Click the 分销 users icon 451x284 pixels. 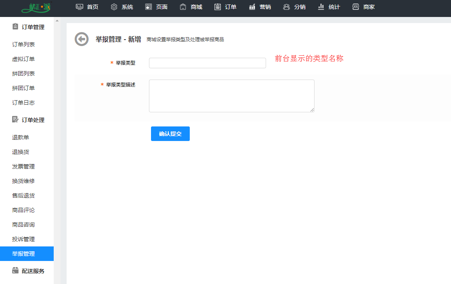[287, 7]
